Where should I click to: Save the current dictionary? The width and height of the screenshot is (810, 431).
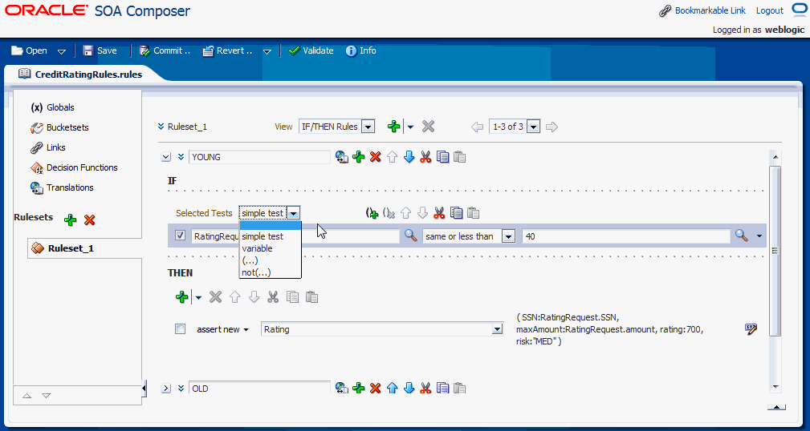(x=100, y=50)
